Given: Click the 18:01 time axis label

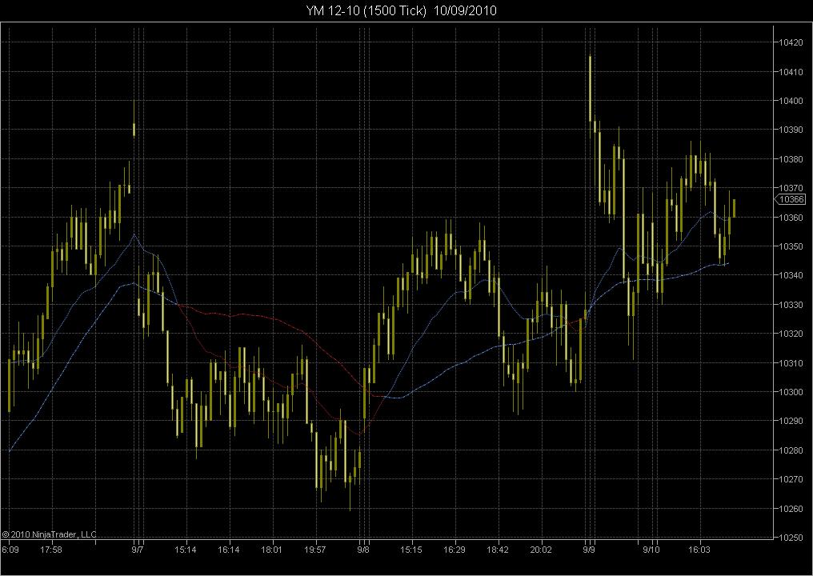Looking at the screenshot, I should (x=271, y=550).
